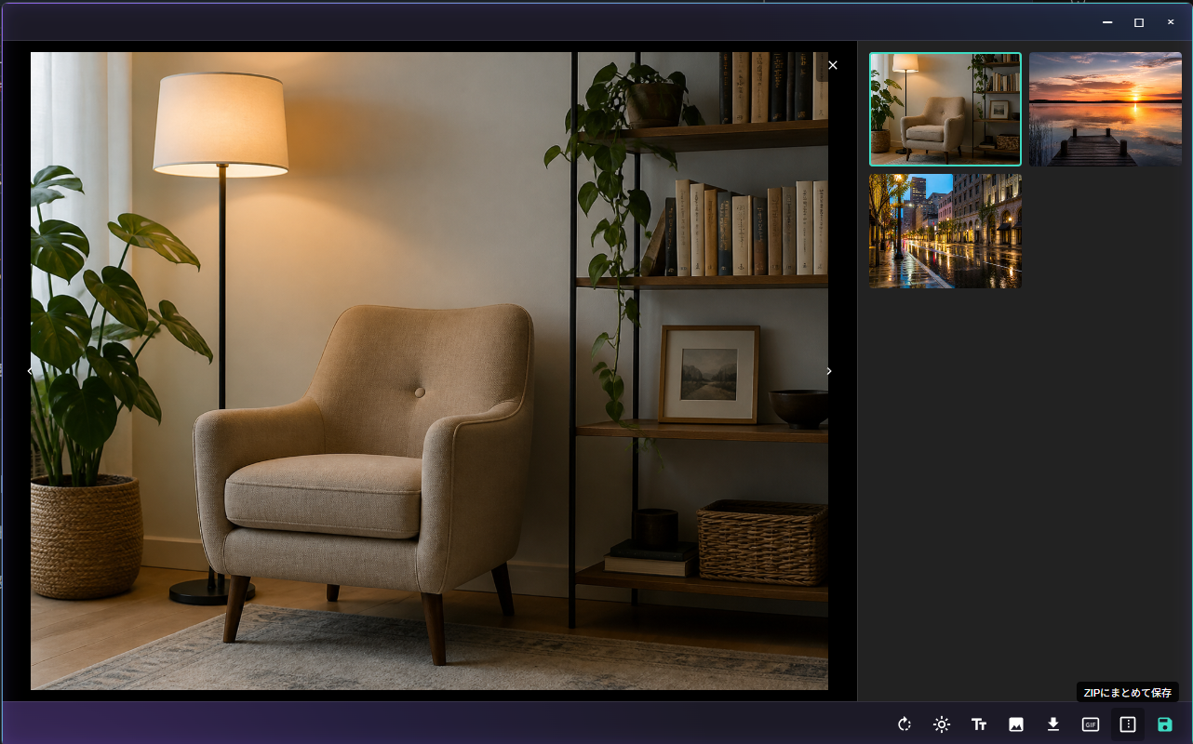Click the download arrow icon

tap(1053, 724)
